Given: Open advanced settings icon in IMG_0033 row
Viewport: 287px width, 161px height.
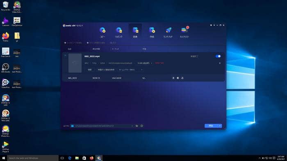Looking at the screenshot, I should coord(178,78).
